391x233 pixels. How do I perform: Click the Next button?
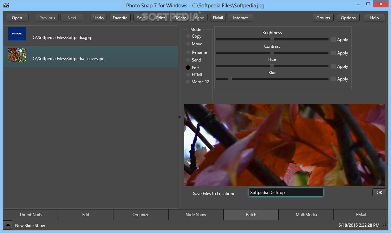[72, 18]
